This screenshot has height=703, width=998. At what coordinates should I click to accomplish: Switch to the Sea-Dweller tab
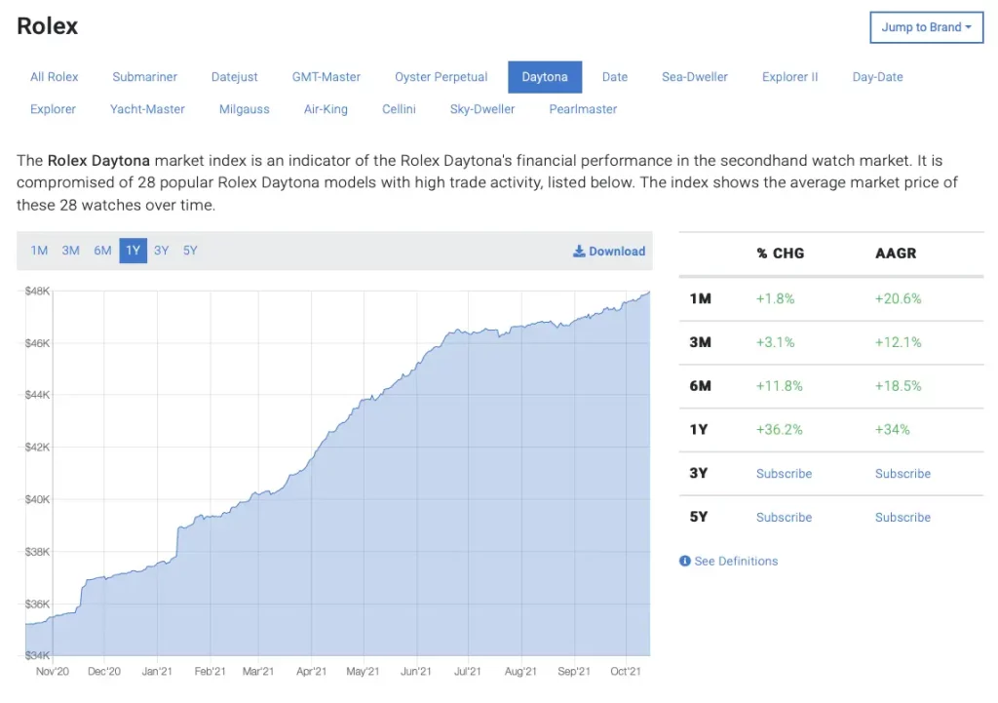coord(694,77)
